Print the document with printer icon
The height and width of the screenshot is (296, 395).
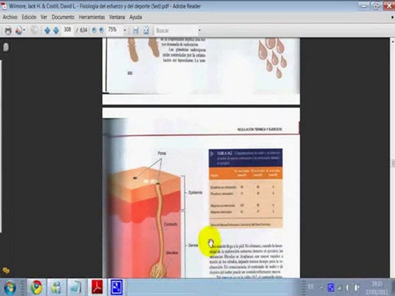pos(8,31)
